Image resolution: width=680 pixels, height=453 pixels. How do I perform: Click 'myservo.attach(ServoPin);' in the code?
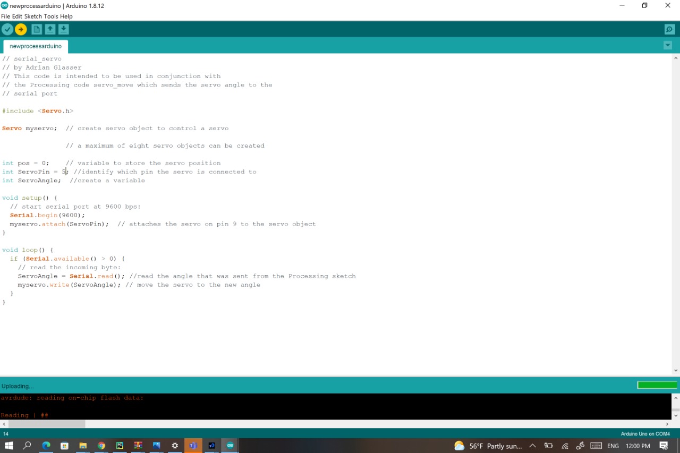59,224
